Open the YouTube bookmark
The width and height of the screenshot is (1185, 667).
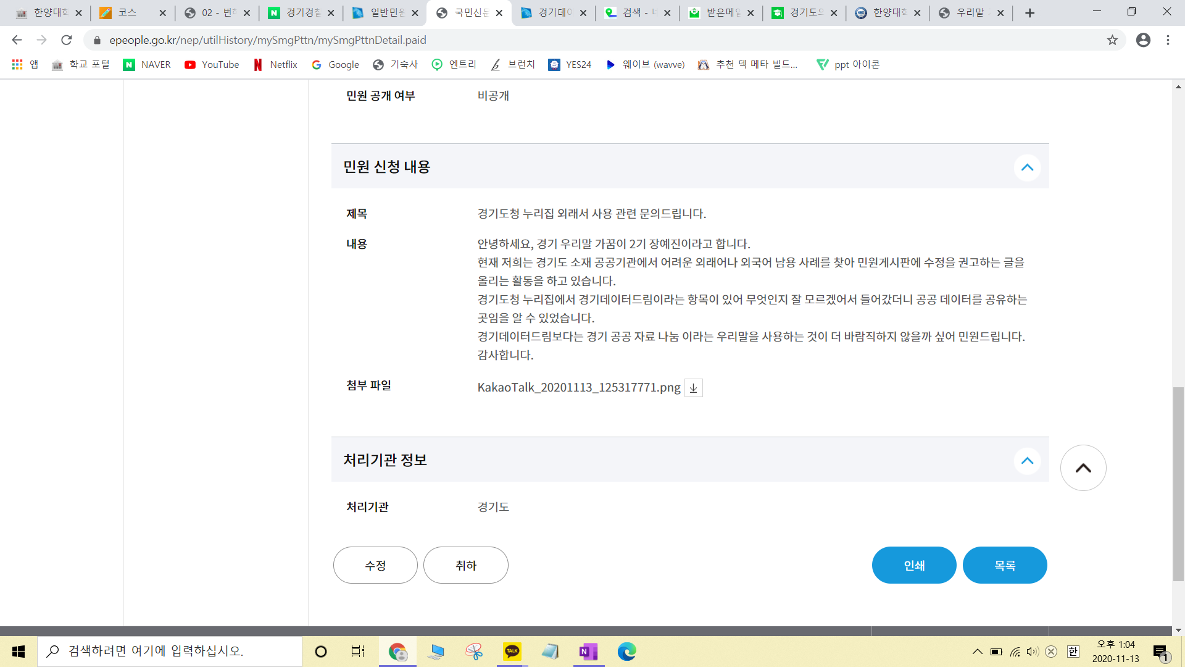[x=212, y=65]
